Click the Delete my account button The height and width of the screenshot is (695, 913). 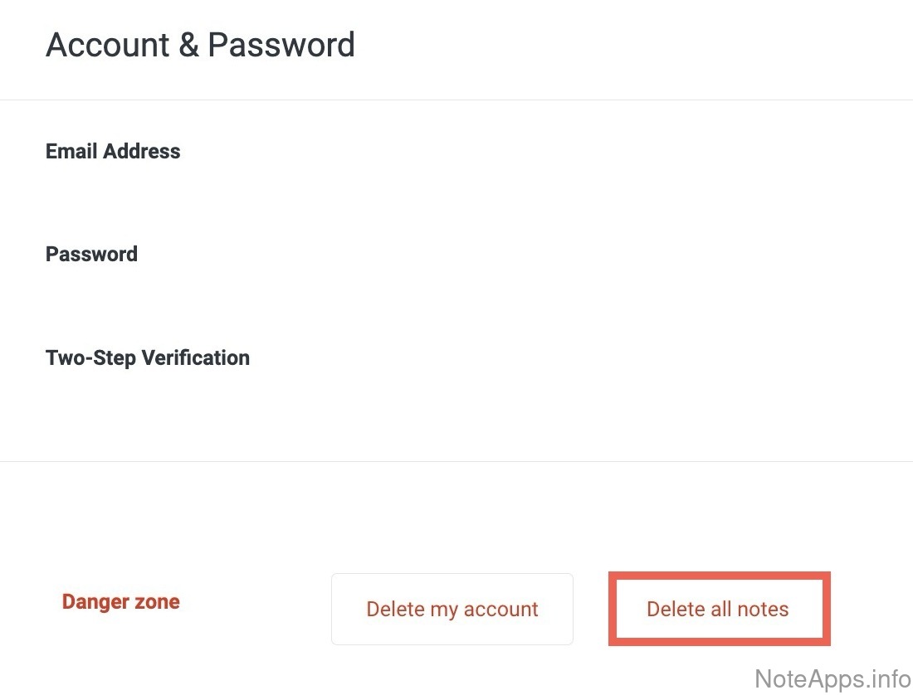point(452,610)
